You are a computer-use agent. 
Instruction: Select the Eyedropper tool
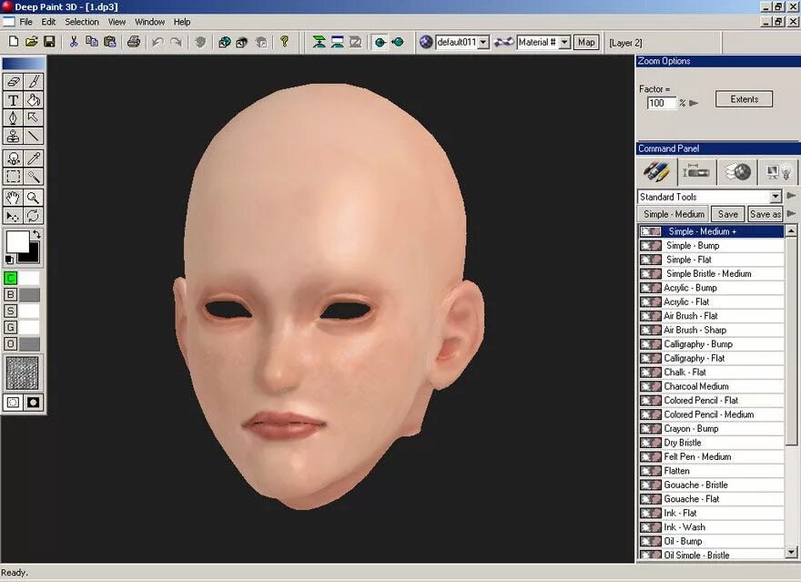click(33, 158)
